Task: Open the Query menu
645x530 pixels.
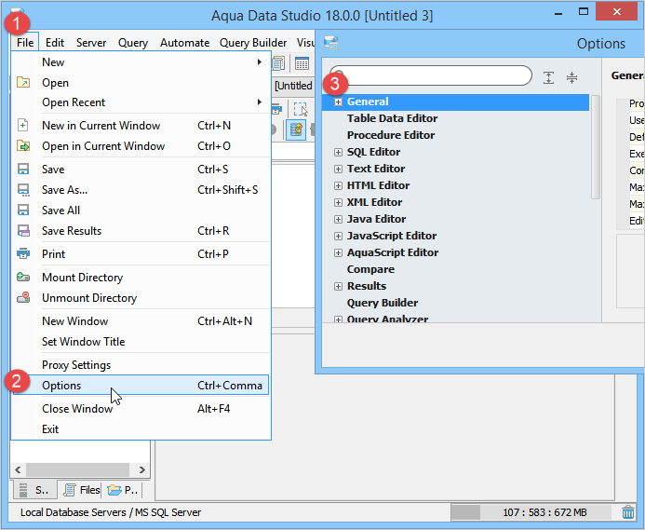Action: (133, 43)
